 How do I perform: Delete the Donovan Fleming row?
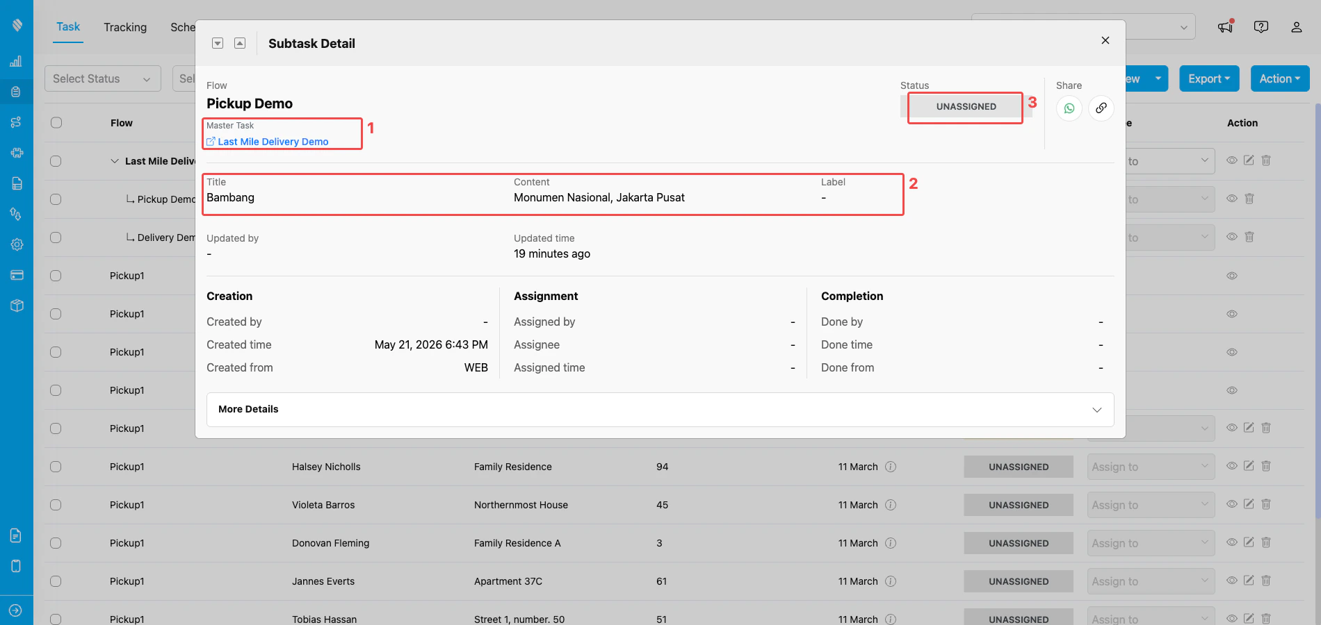pos(1266,542)
